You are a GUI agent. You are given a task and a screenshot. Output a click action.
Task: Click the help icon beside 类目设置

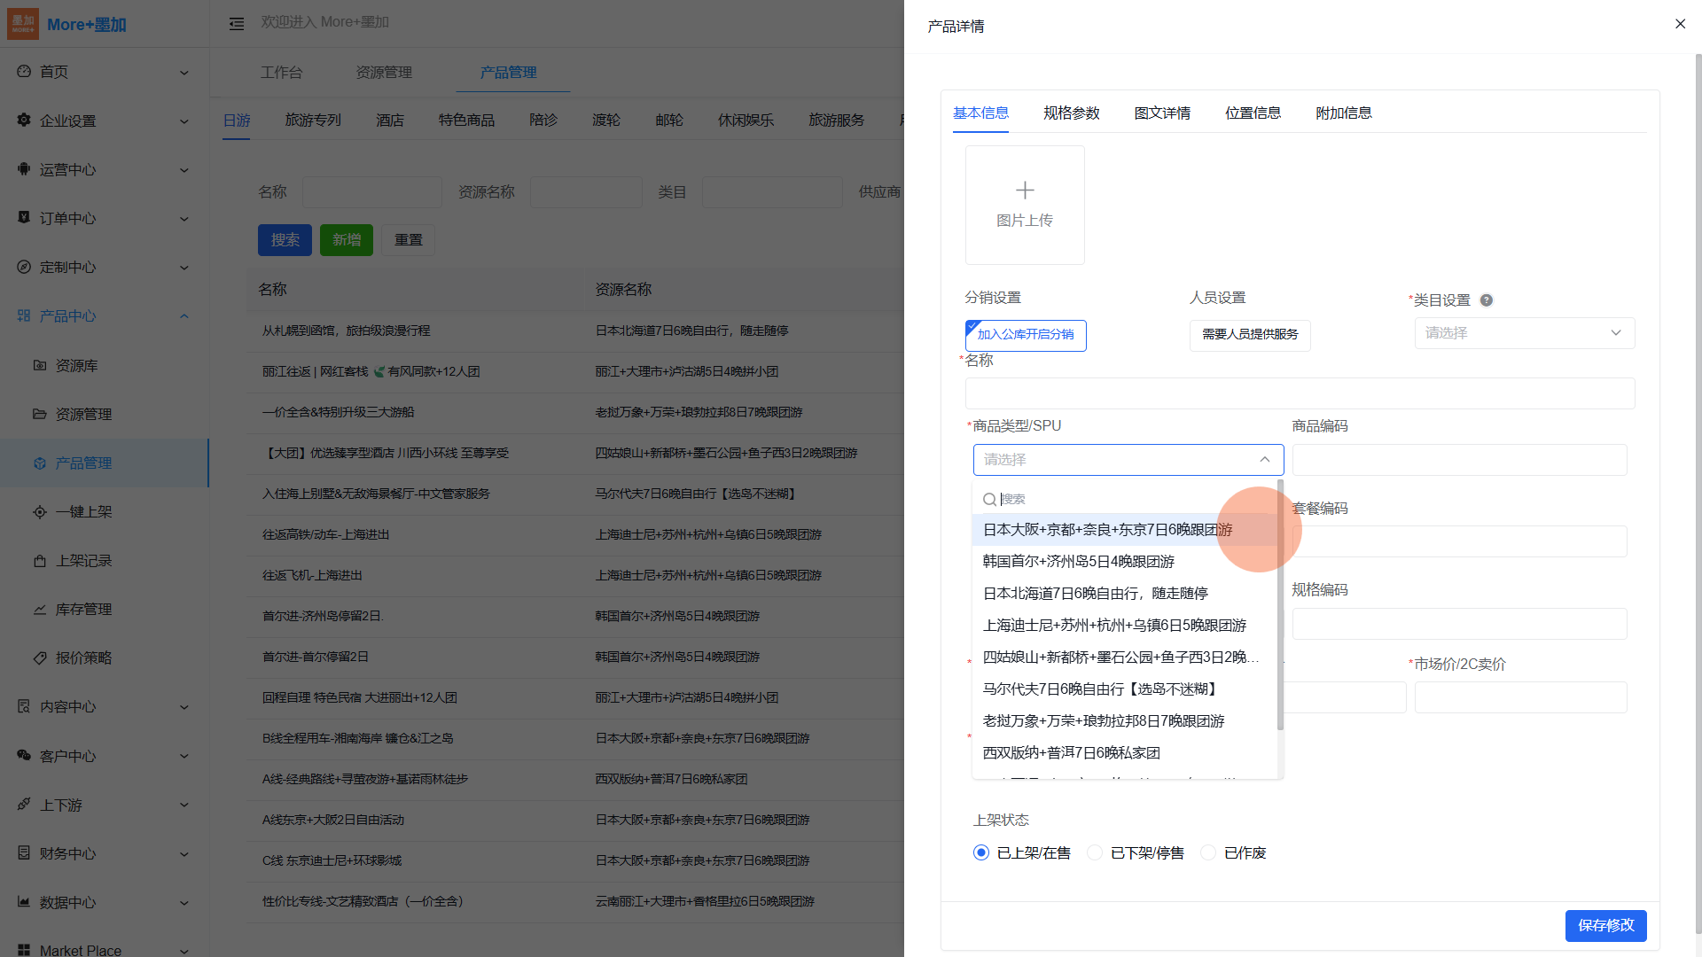(x=1487, y=300)
